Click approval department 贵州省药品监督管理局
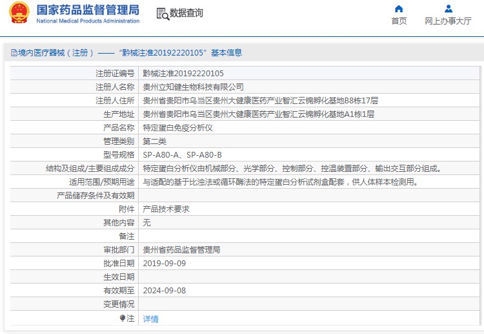The image size is (484, 334). pos(181,250)
